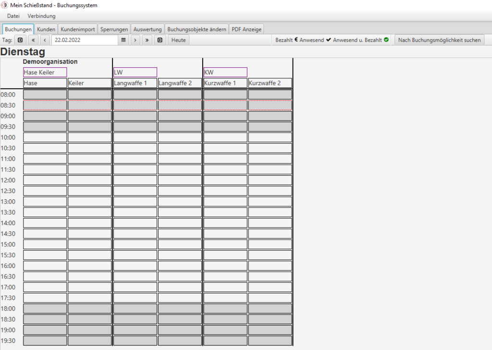Open the Kundenimport tab

click(x=78, y=29)
